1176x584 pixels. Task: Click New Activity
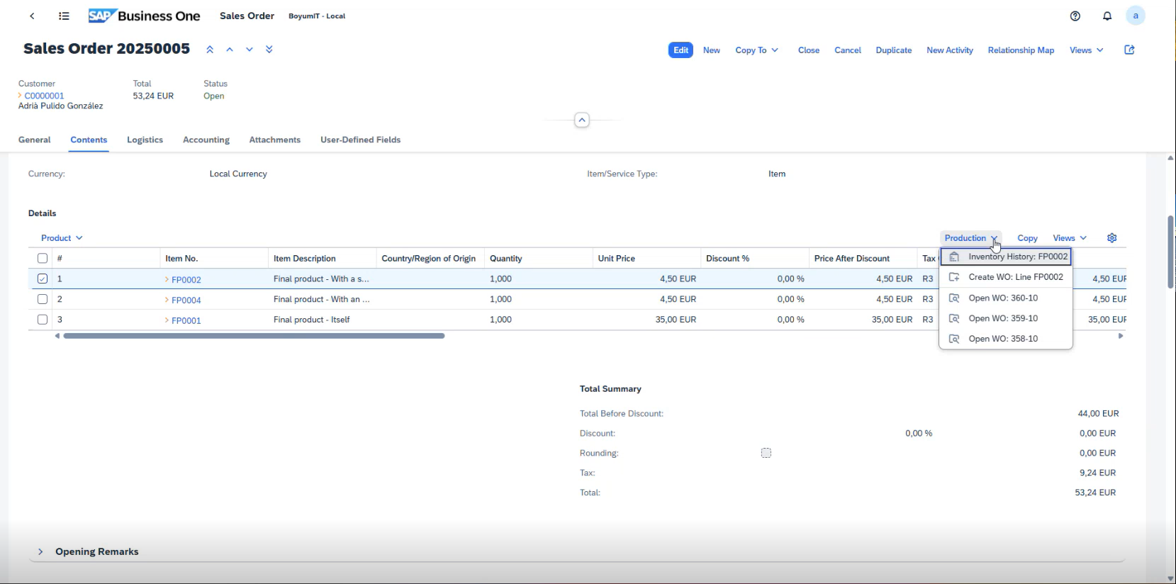950,50
